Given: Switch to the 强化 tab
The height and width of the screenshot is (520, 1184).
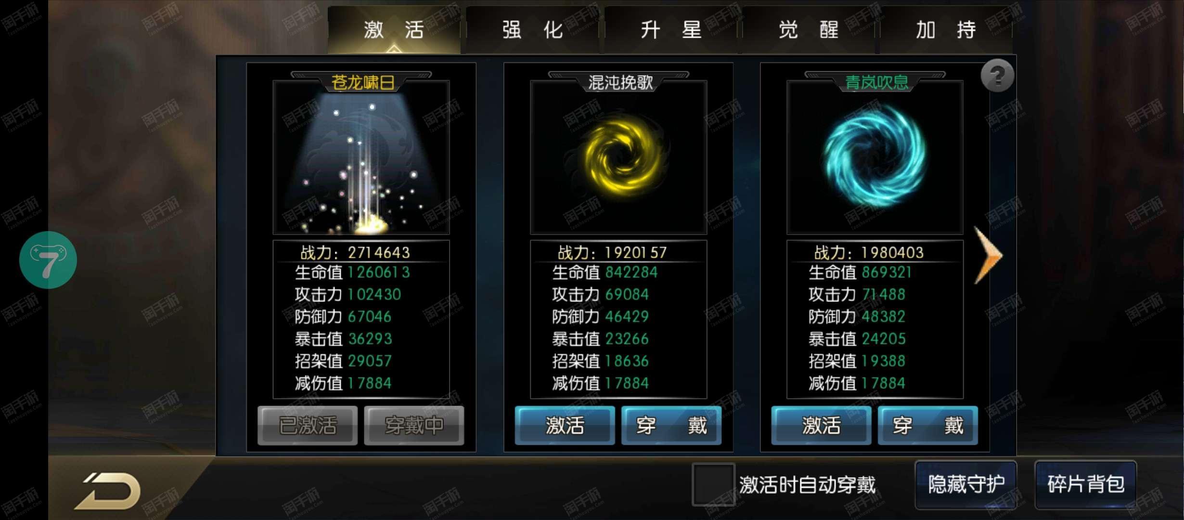Looking at the screenshot, I should coord(532,30).
